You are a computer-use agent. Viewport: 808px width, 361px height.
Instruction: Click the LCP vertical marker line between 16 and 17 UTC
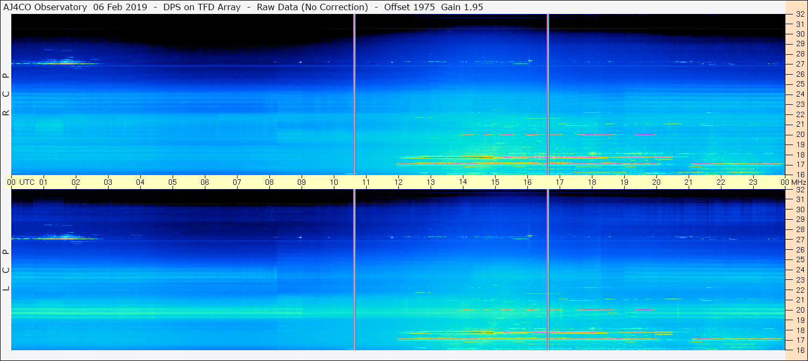tap(548, 270)
